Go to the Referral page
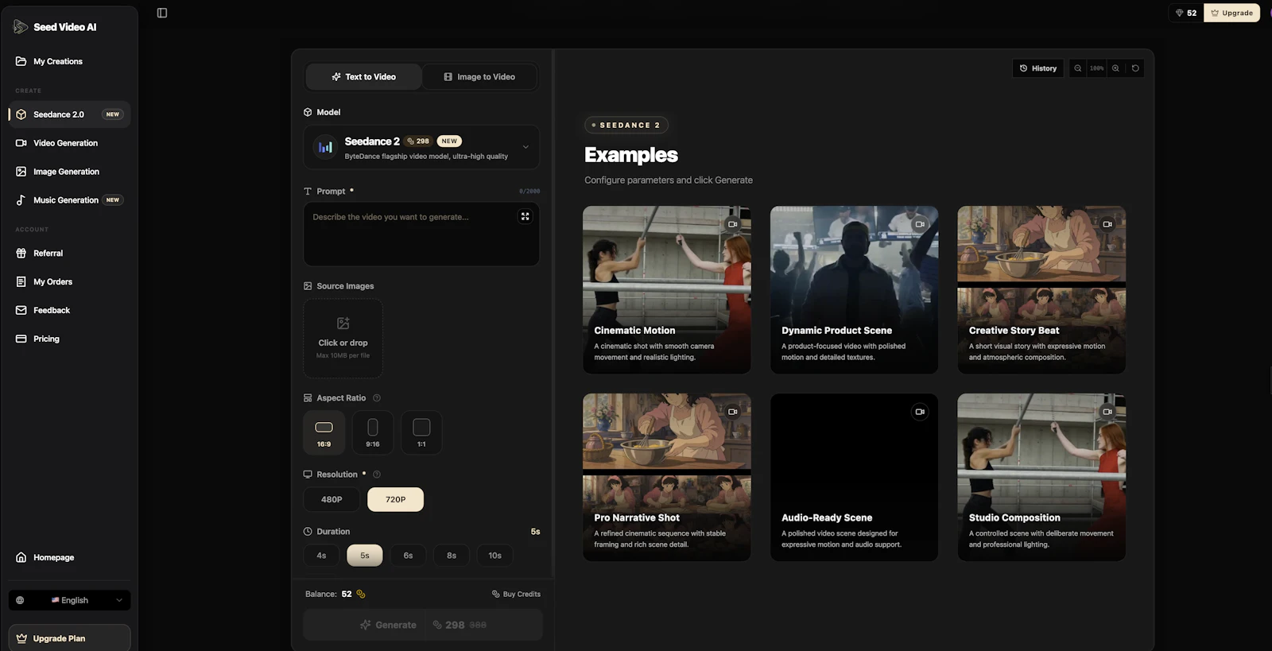Viewport: 1272px width, 651px height. point(69,254)
